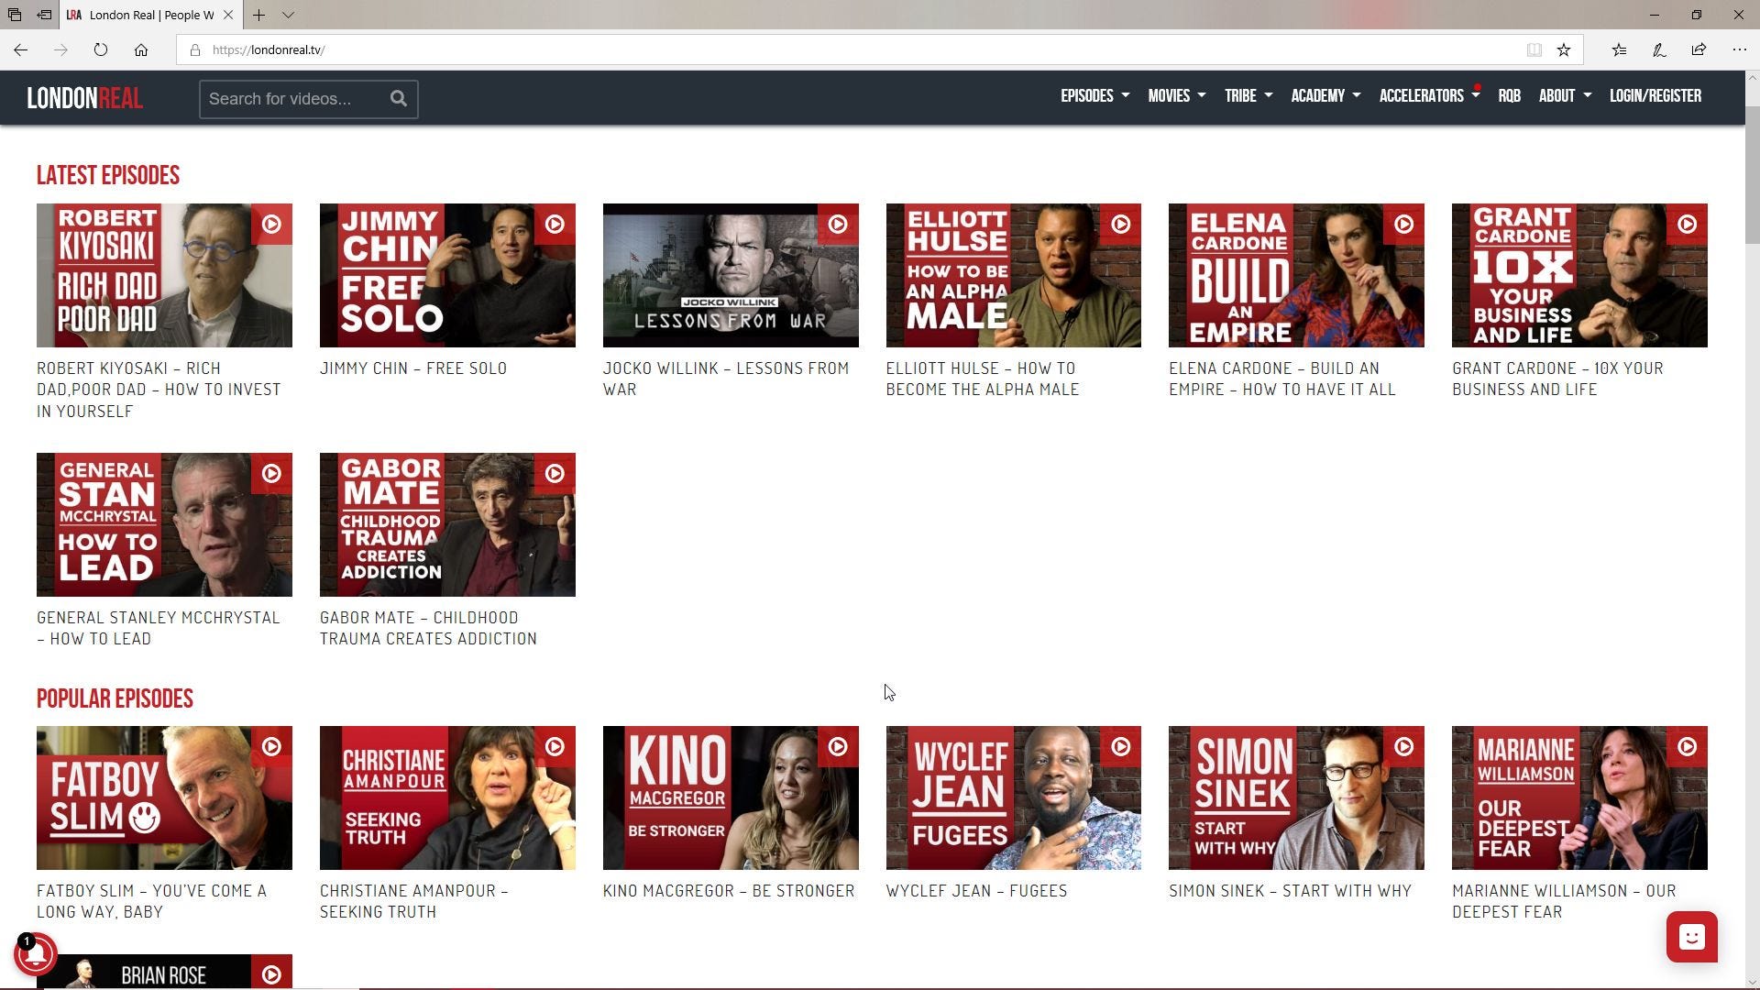Play icon on Grant Cardone 10X thumbnail

[1688, 225]
